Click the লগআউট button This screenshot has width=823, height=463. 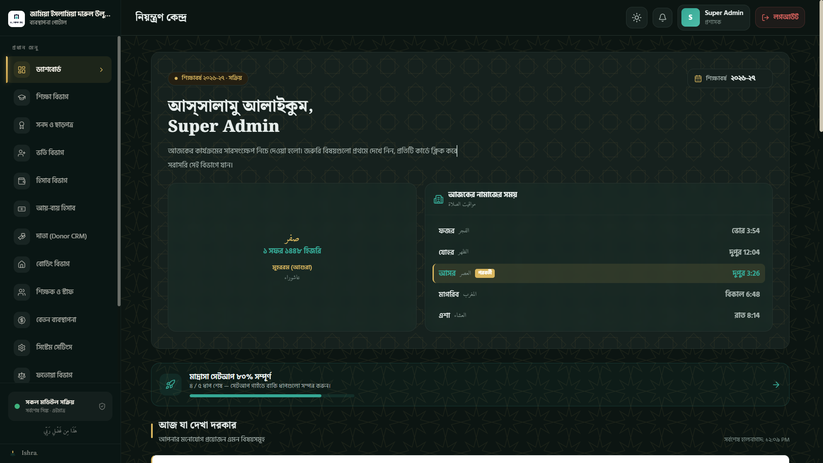point(780,18)
